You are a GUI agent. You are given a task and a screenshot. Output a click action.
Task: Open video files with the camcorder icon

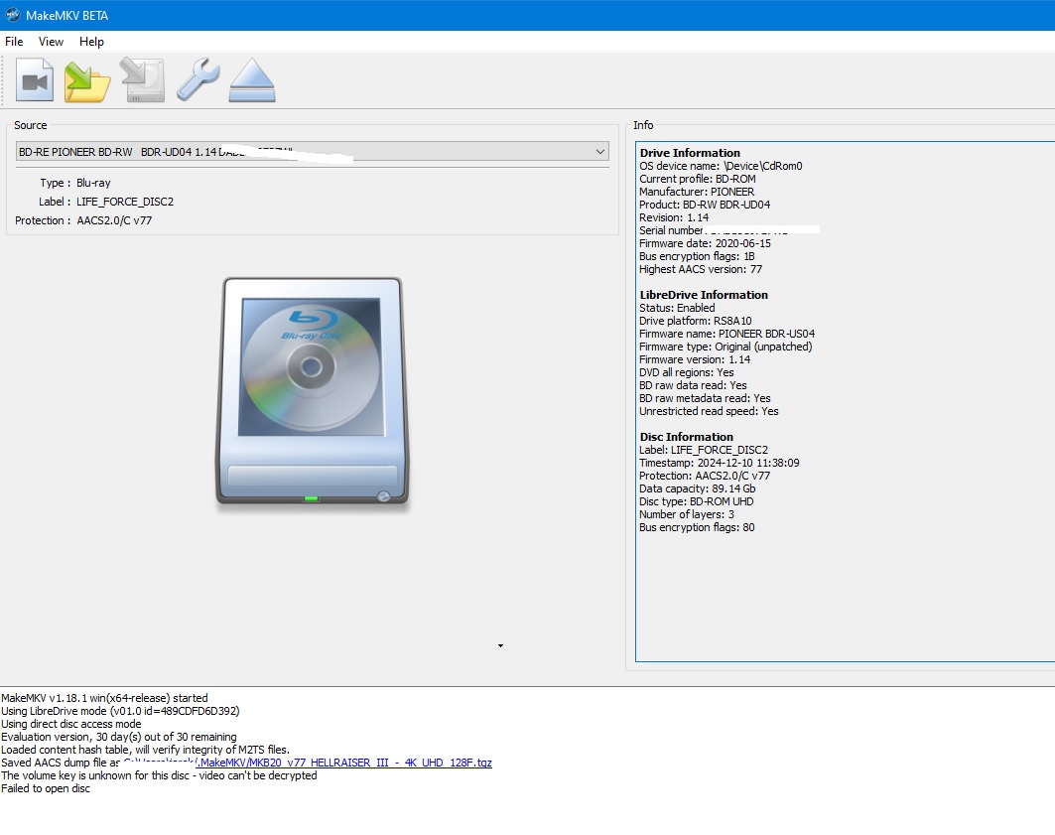(x=35, y=80)
